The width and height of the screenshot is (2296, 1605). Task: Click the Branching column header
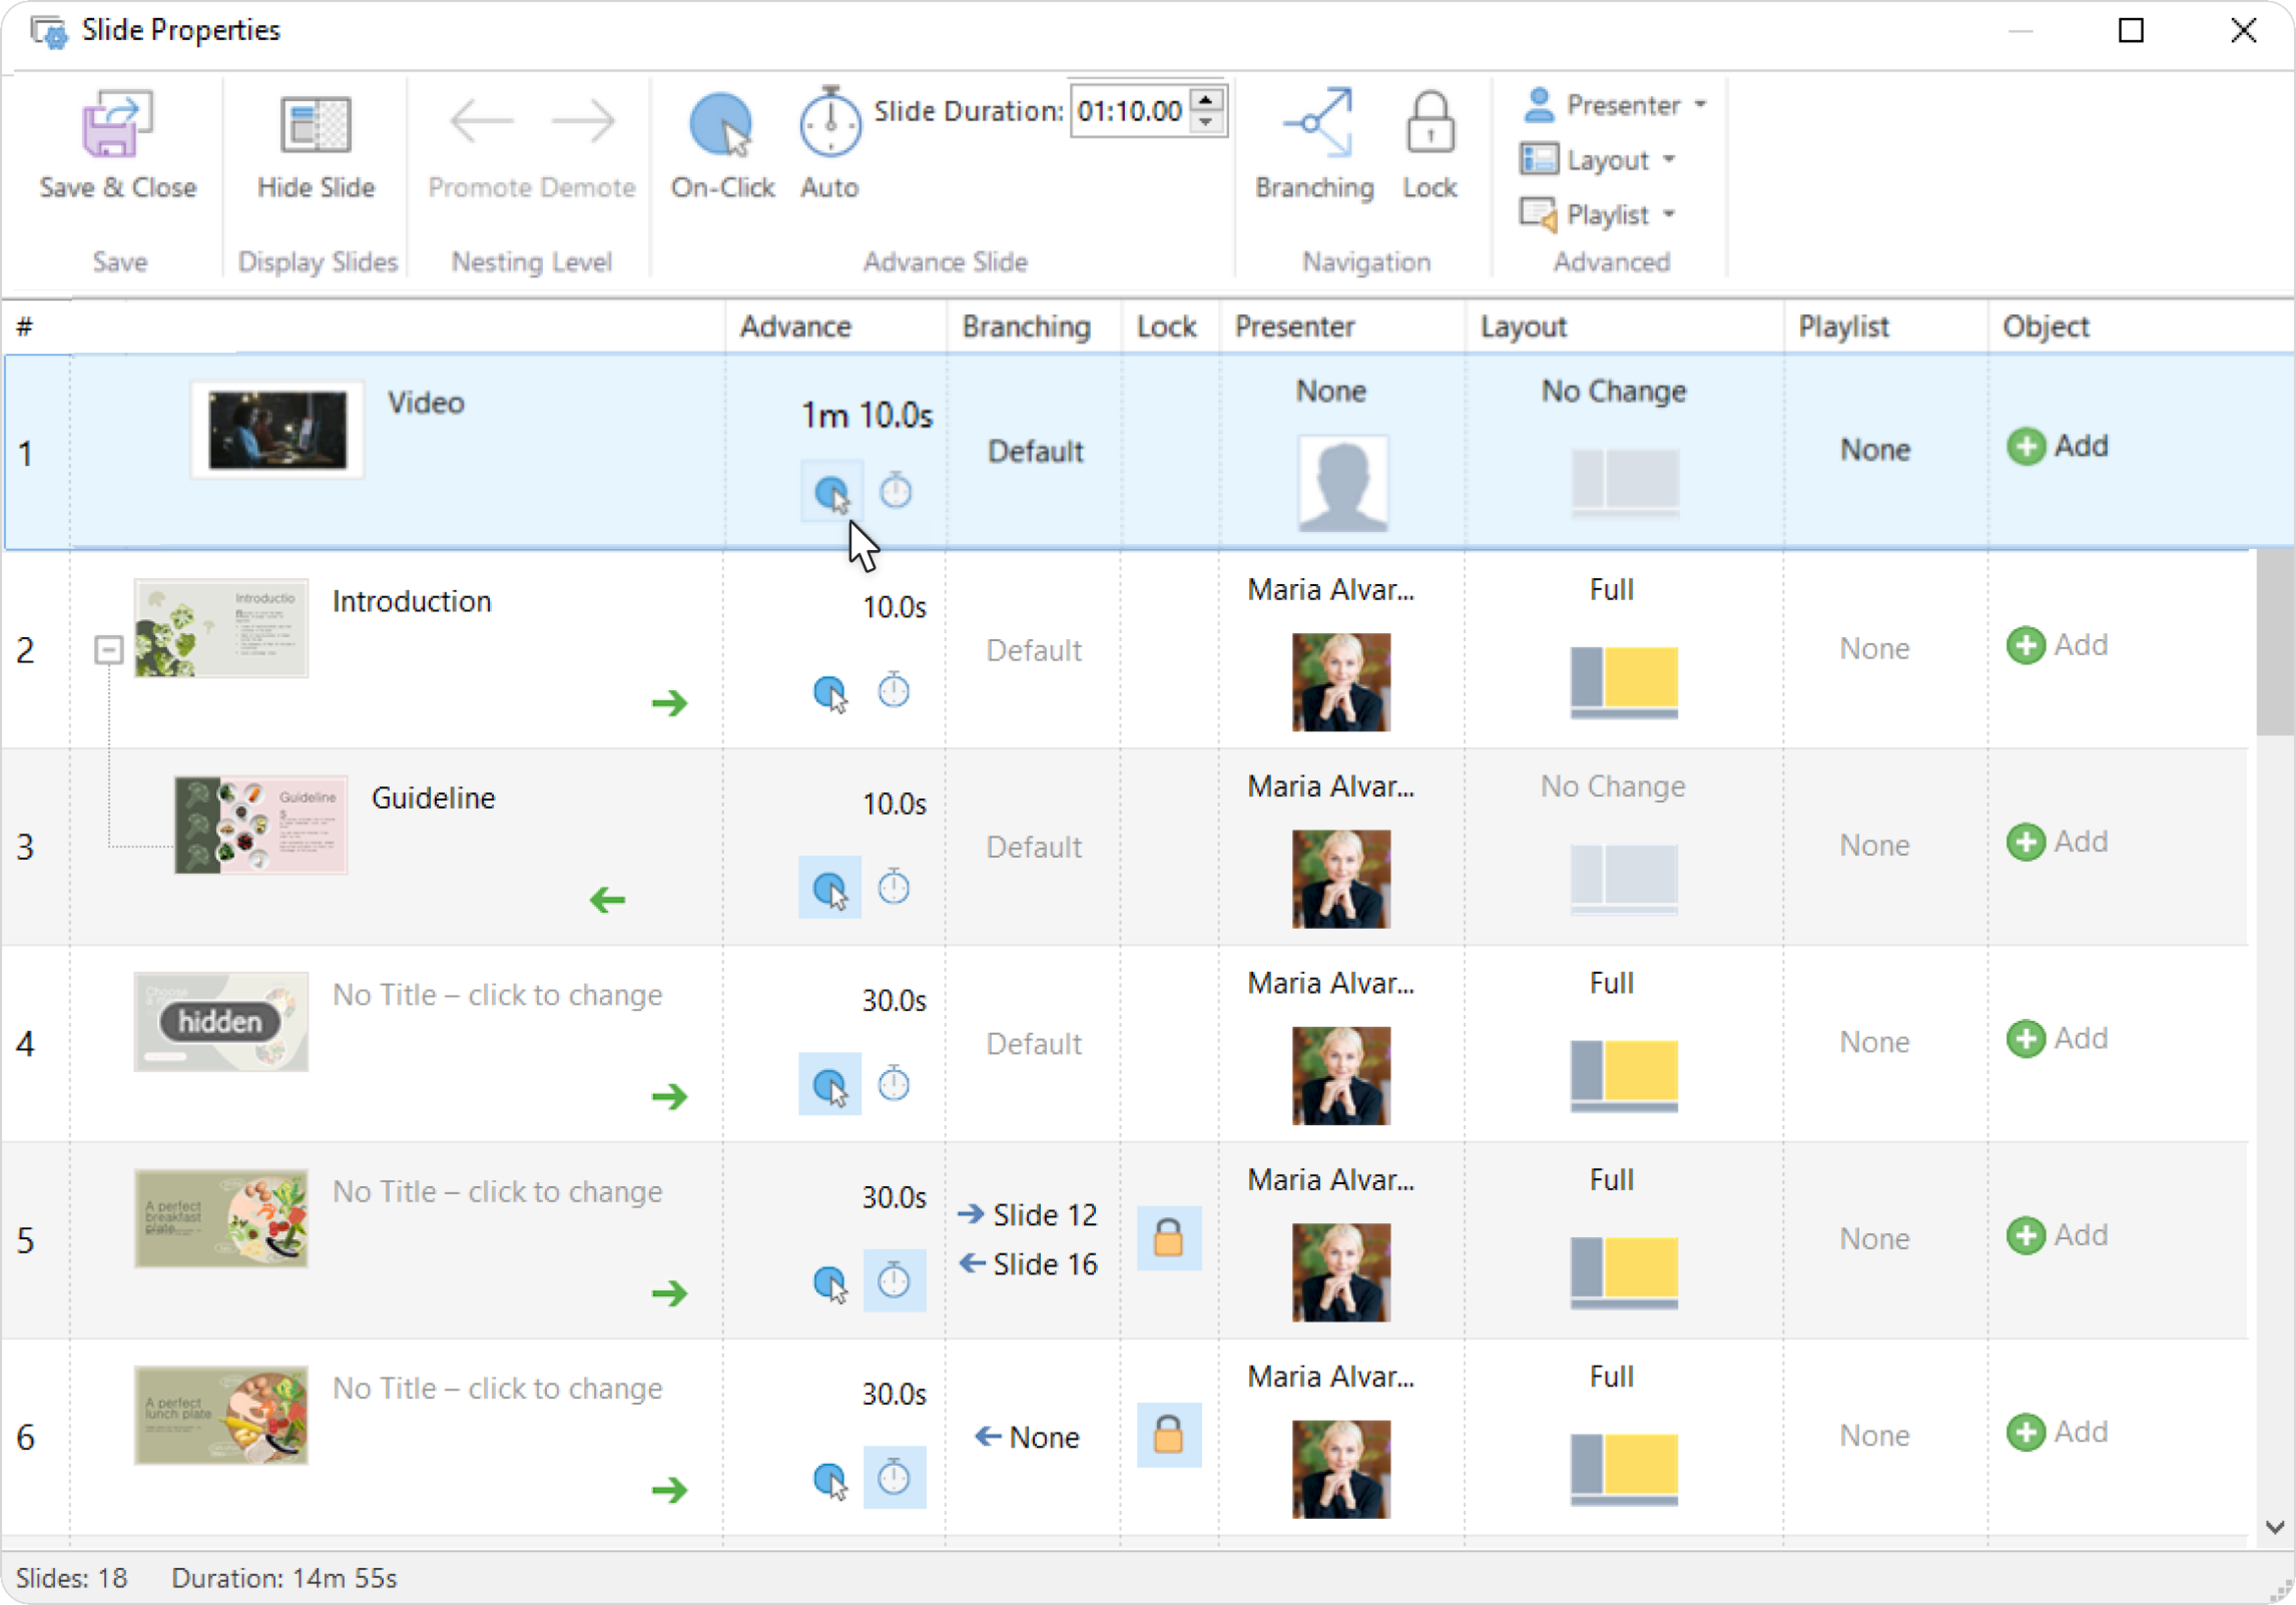point(1026,327)
